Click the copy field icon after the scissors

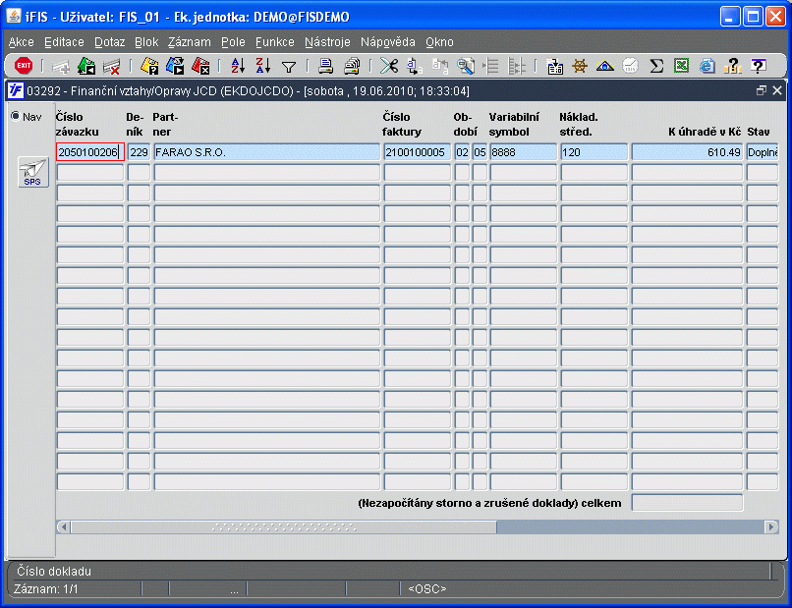(x=415, y=66)
